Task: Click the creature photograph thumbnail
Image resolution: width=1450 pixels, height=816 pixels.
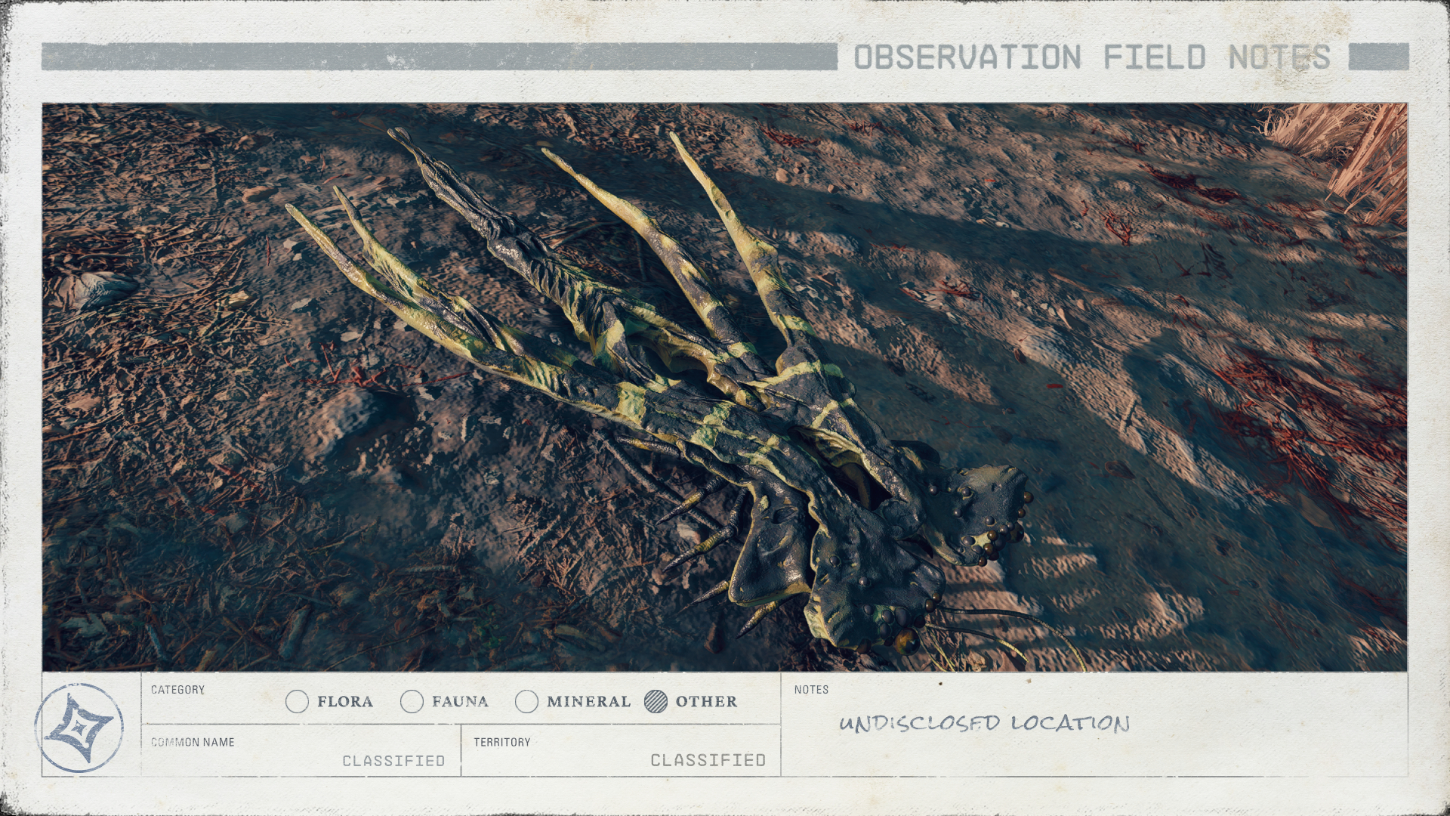Action: 724,387
